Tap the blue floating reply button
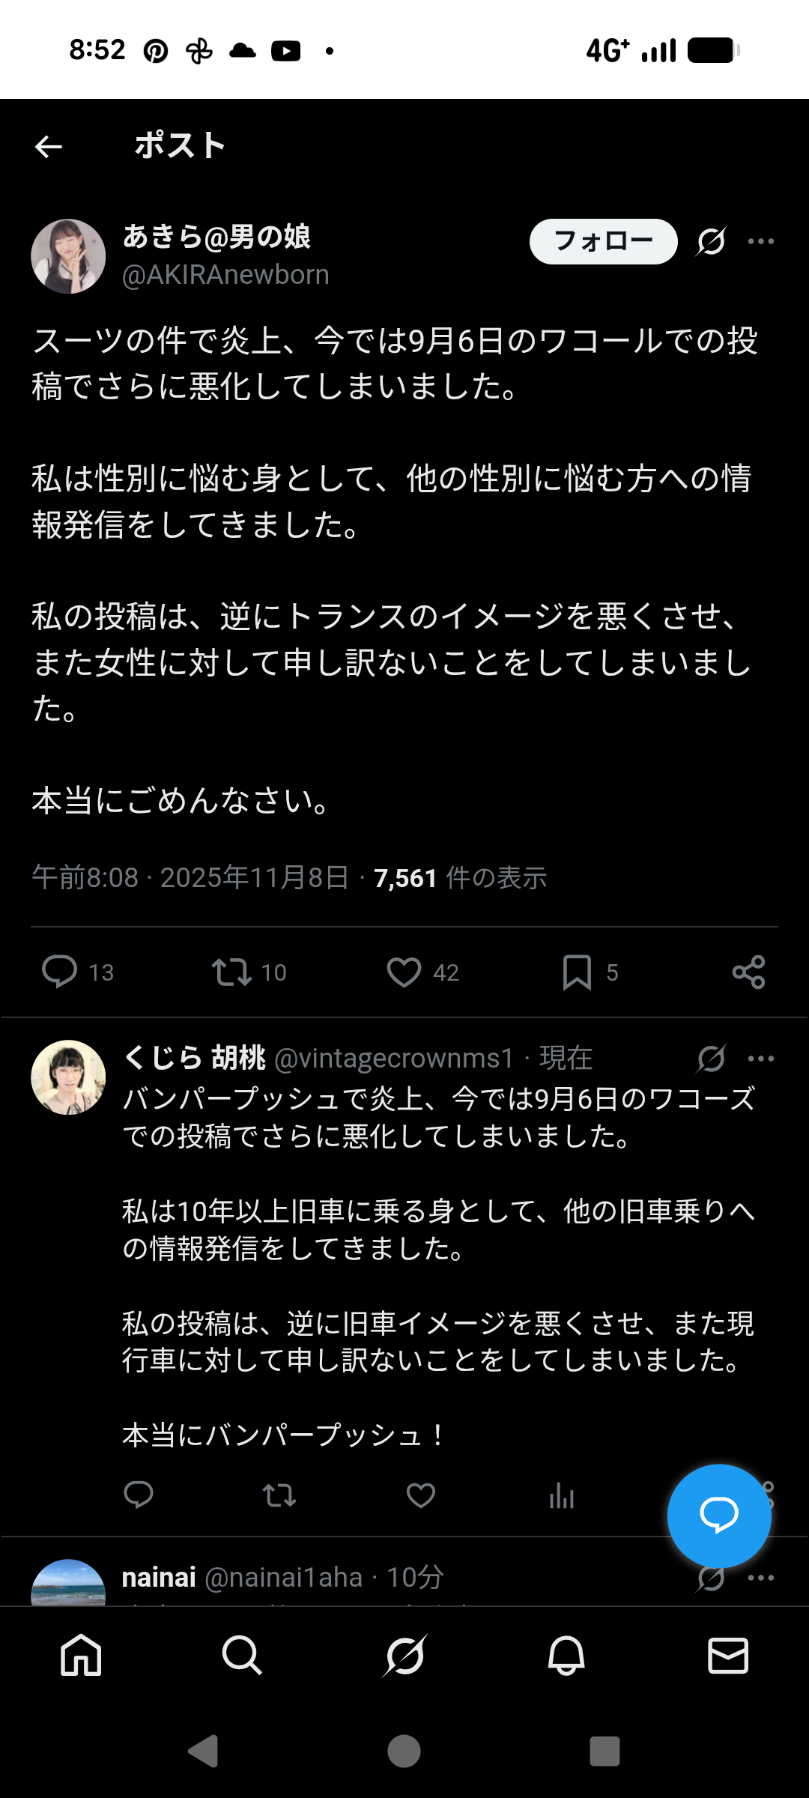809x1798 pixels. [719, 1516]
